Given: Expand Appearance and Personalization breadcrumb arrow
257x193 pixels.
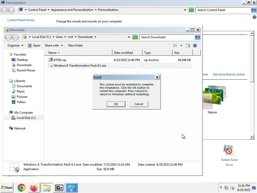Looking at the screenshot, I should 96,10.
